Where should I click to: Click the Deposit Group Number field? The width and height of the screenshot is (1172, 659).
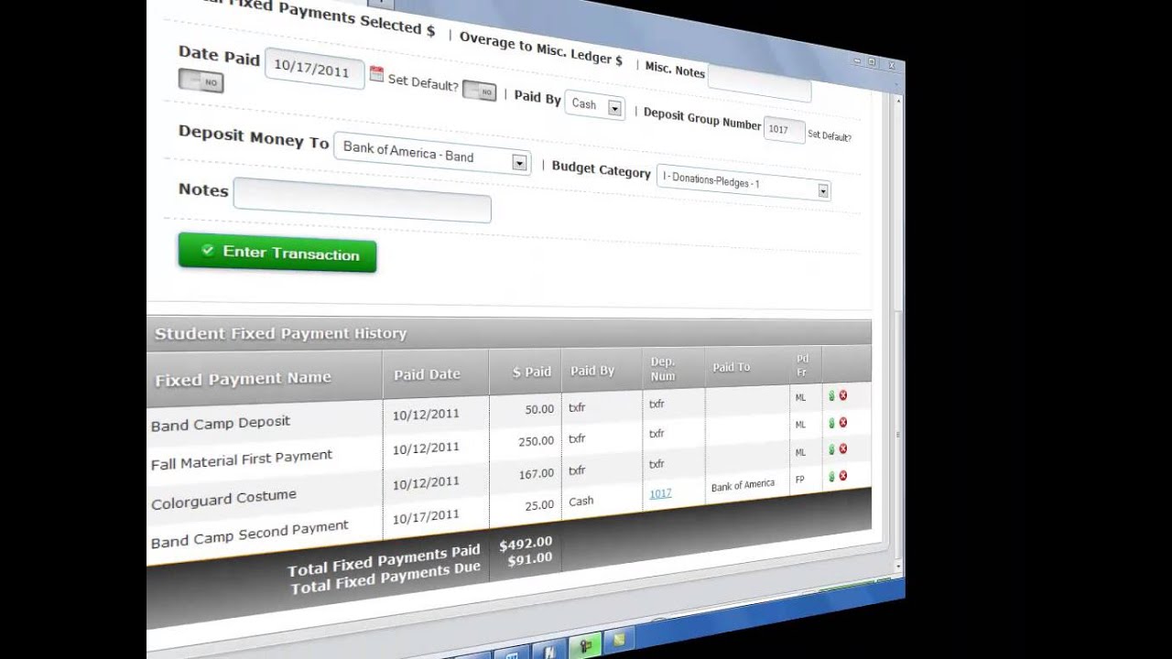(784, 130)
